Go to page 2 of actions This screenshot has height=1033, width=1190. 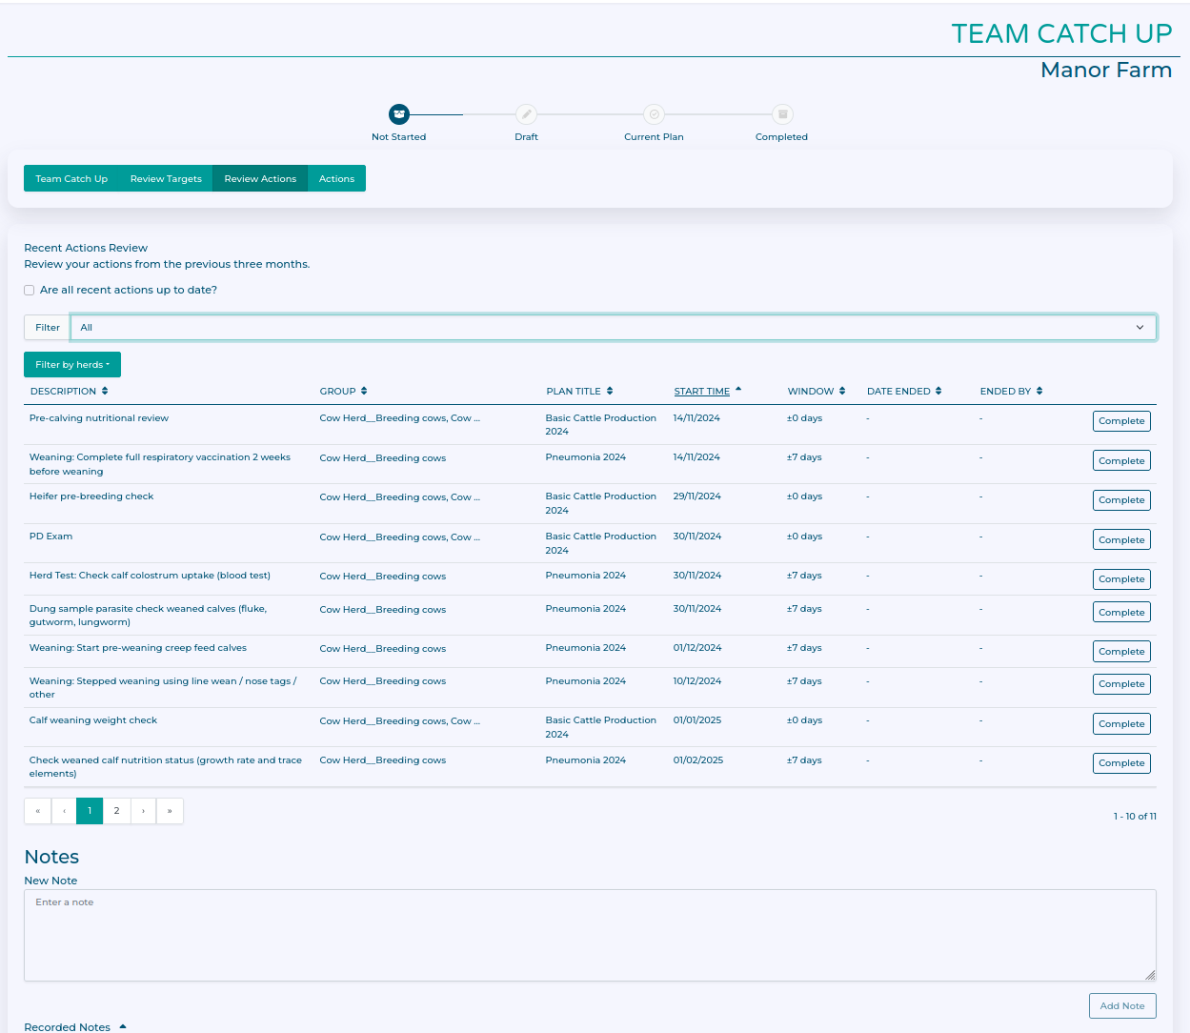pyautogui.click(x=116, y=811)
